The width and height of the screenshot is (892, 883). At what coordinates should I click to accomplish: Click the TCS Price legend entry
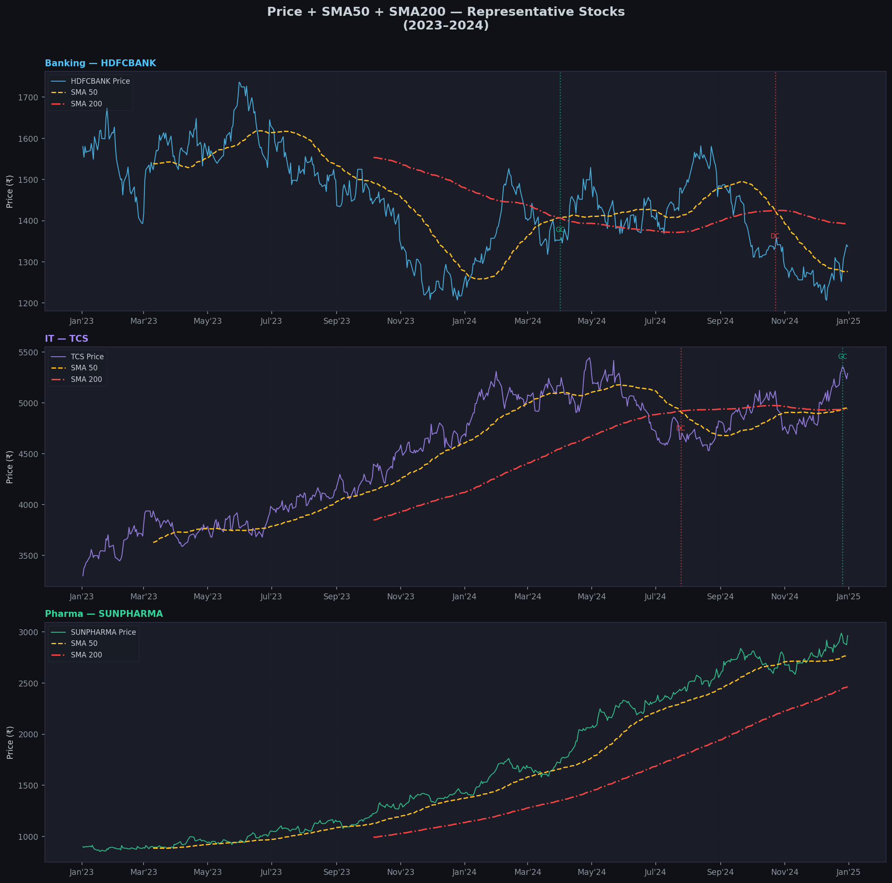pyautogui.click(x=87, y=357)
